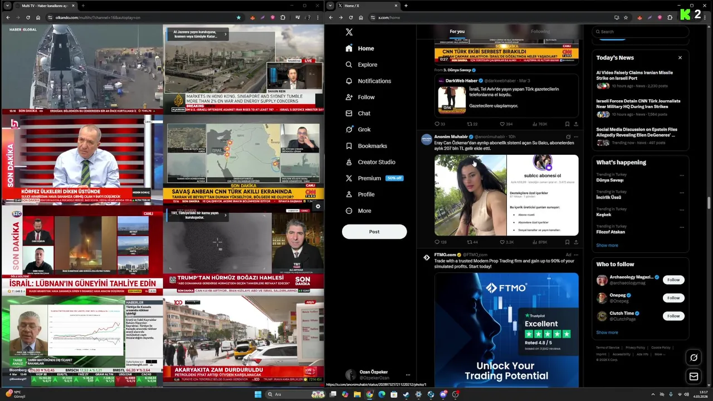The height and width of the screenshot is (401, 713).
Task: Open the İncirlik Üssü trending topic
Action: [608, 197]
